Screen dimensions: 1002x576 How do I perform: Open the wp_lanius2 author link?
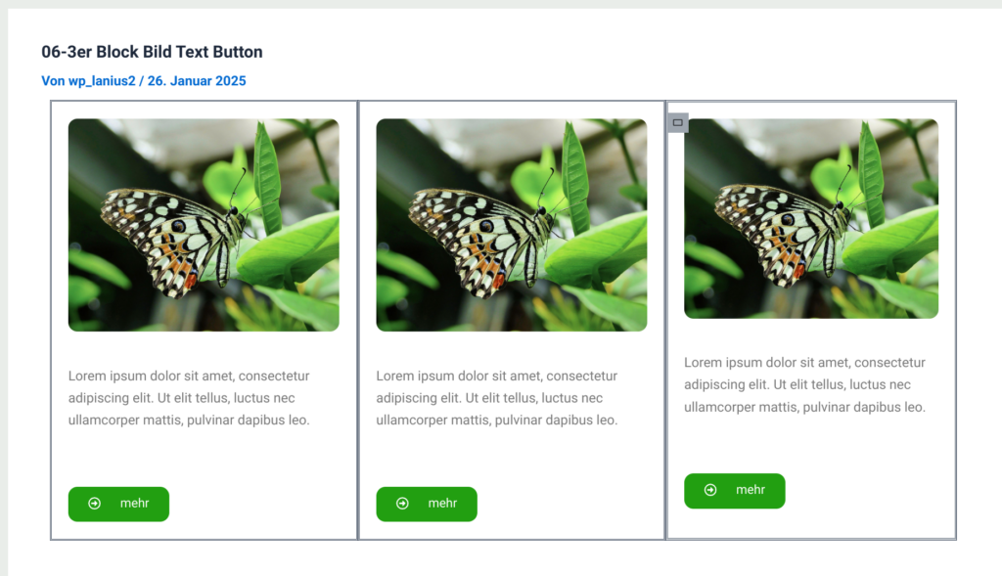click(x=102, y=81)
